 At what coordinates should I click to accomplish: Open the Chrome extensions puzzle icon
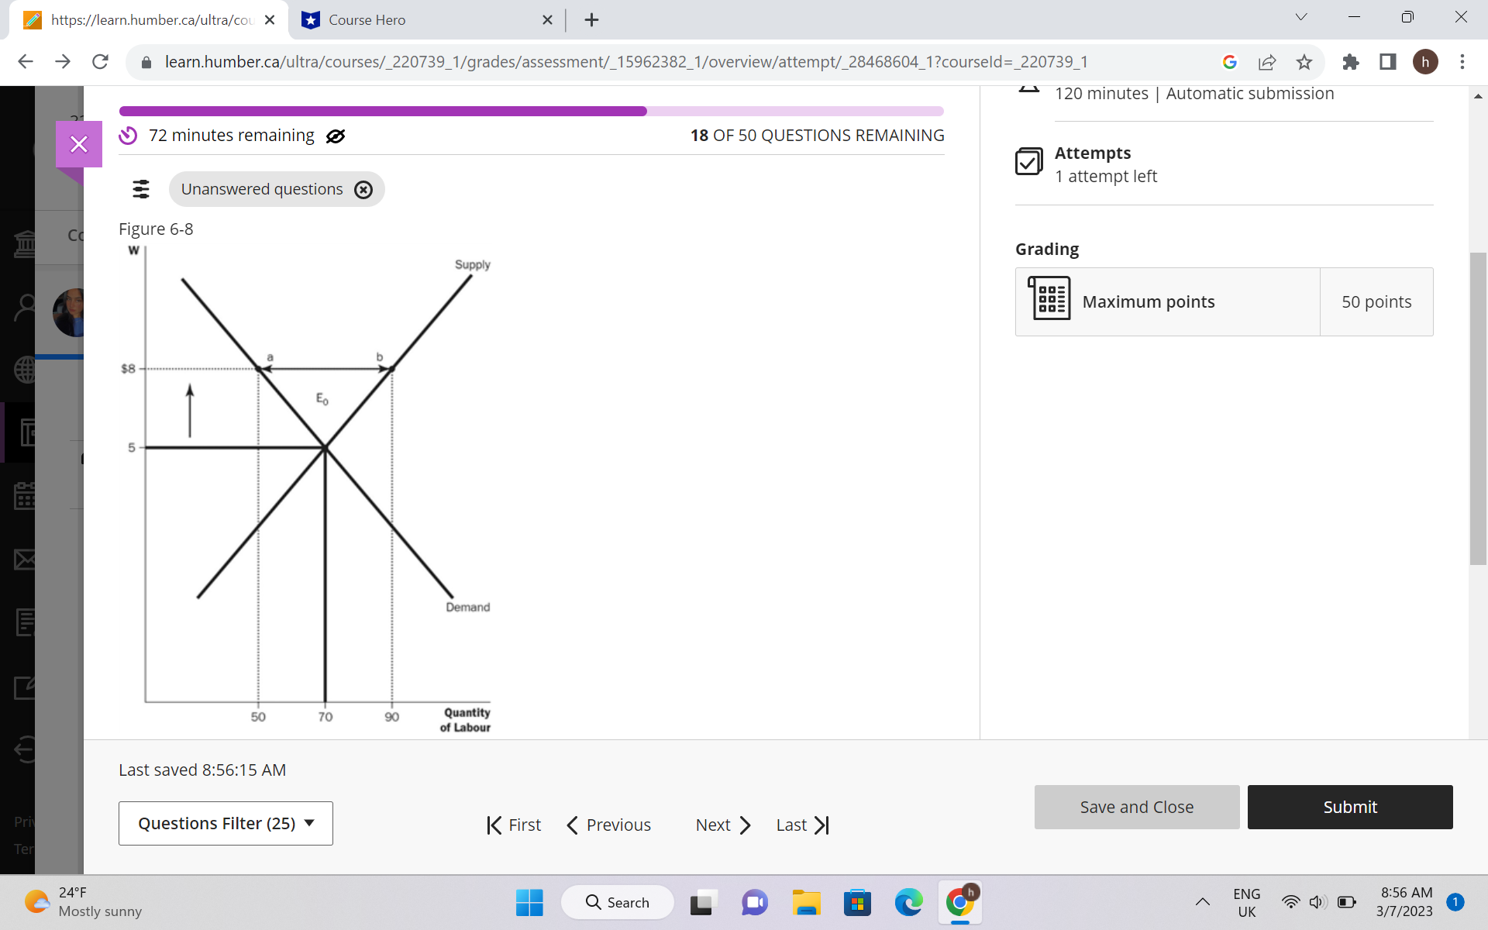pyautogui.click(x=1351, y=62)
